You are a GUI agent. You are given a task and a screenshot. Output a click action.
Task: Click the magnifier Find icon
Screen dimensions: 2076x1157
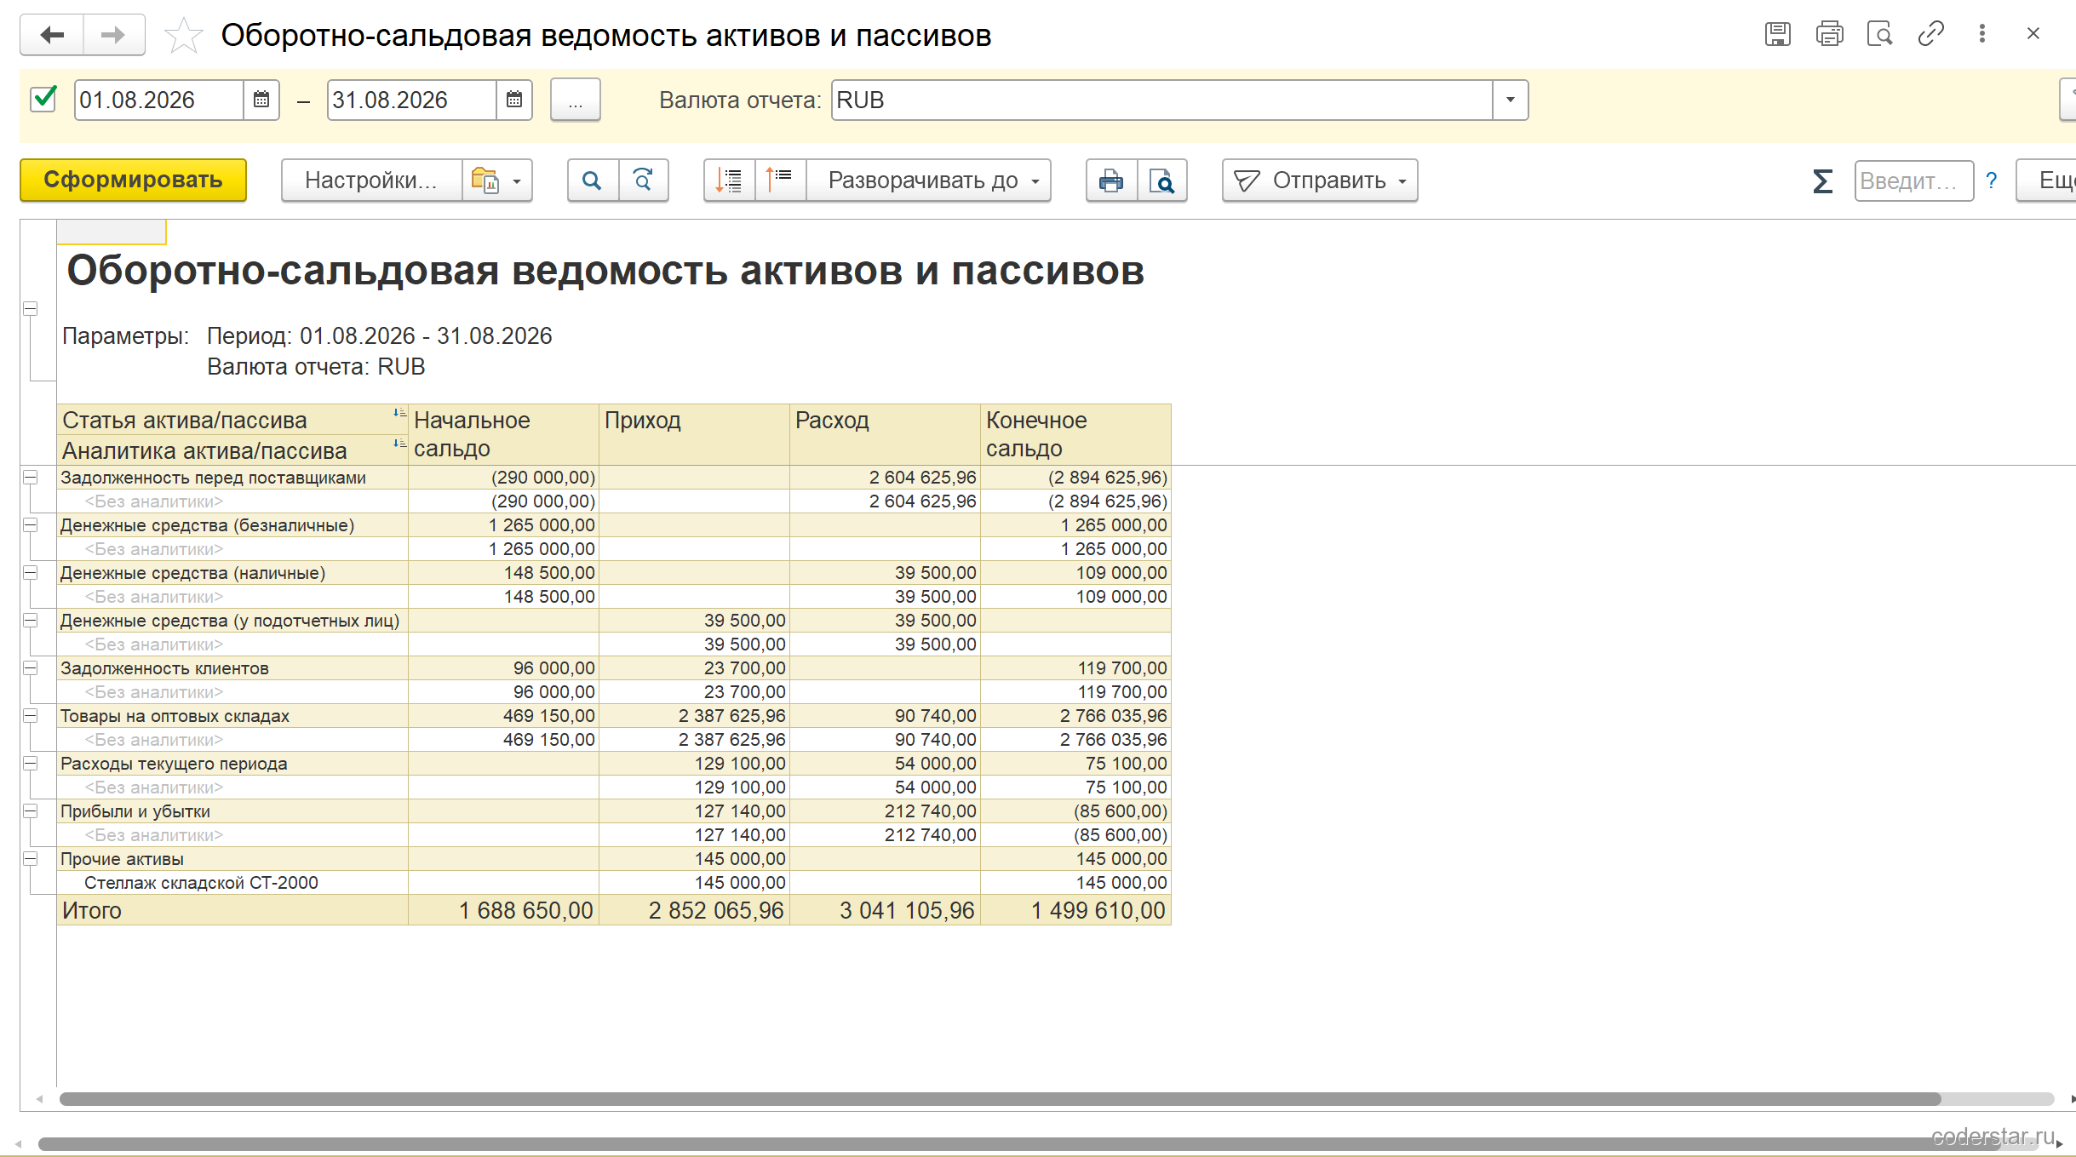tap(593, 180)
